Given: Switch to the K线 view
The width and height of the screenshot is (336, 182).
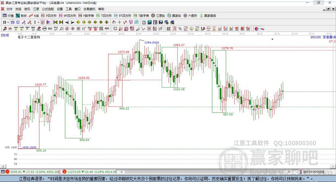Looking at the screenshot, I should [34, 16].
